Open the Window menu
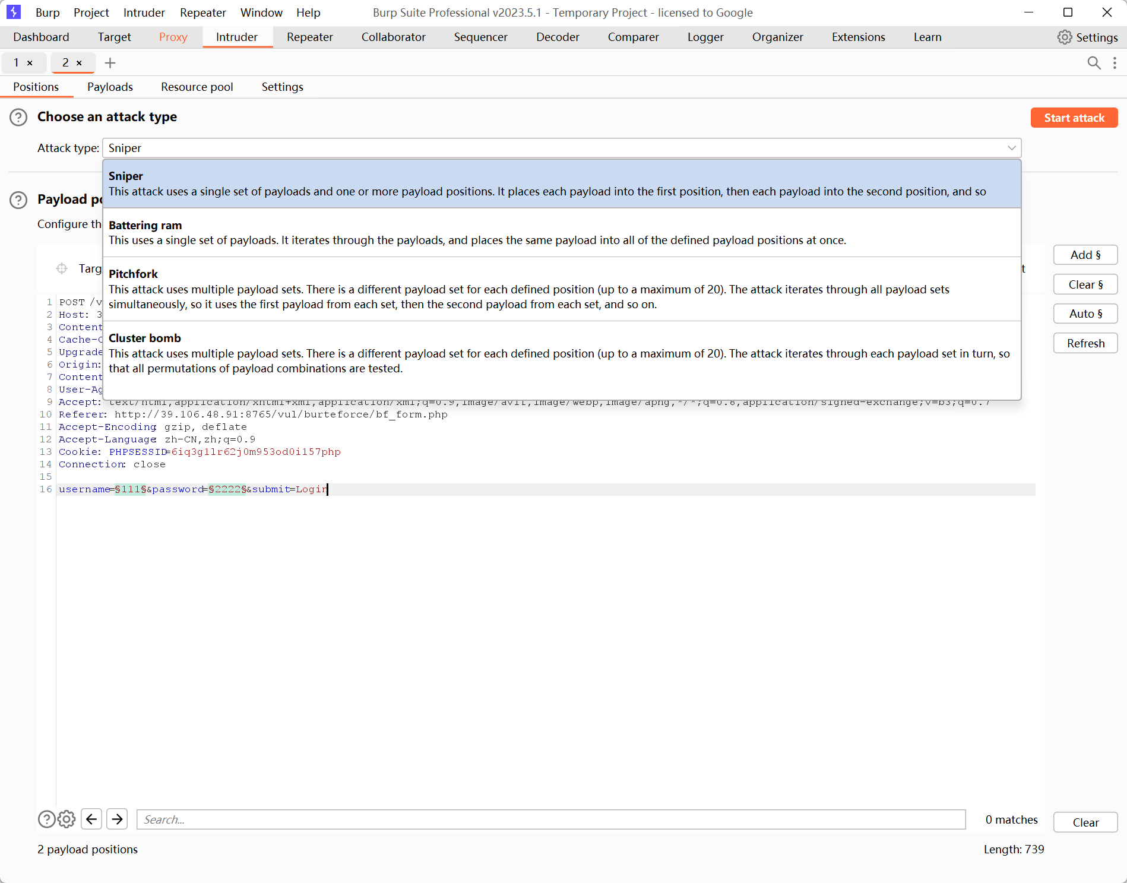The image size is (1127, 883). (x=261, y=12)
